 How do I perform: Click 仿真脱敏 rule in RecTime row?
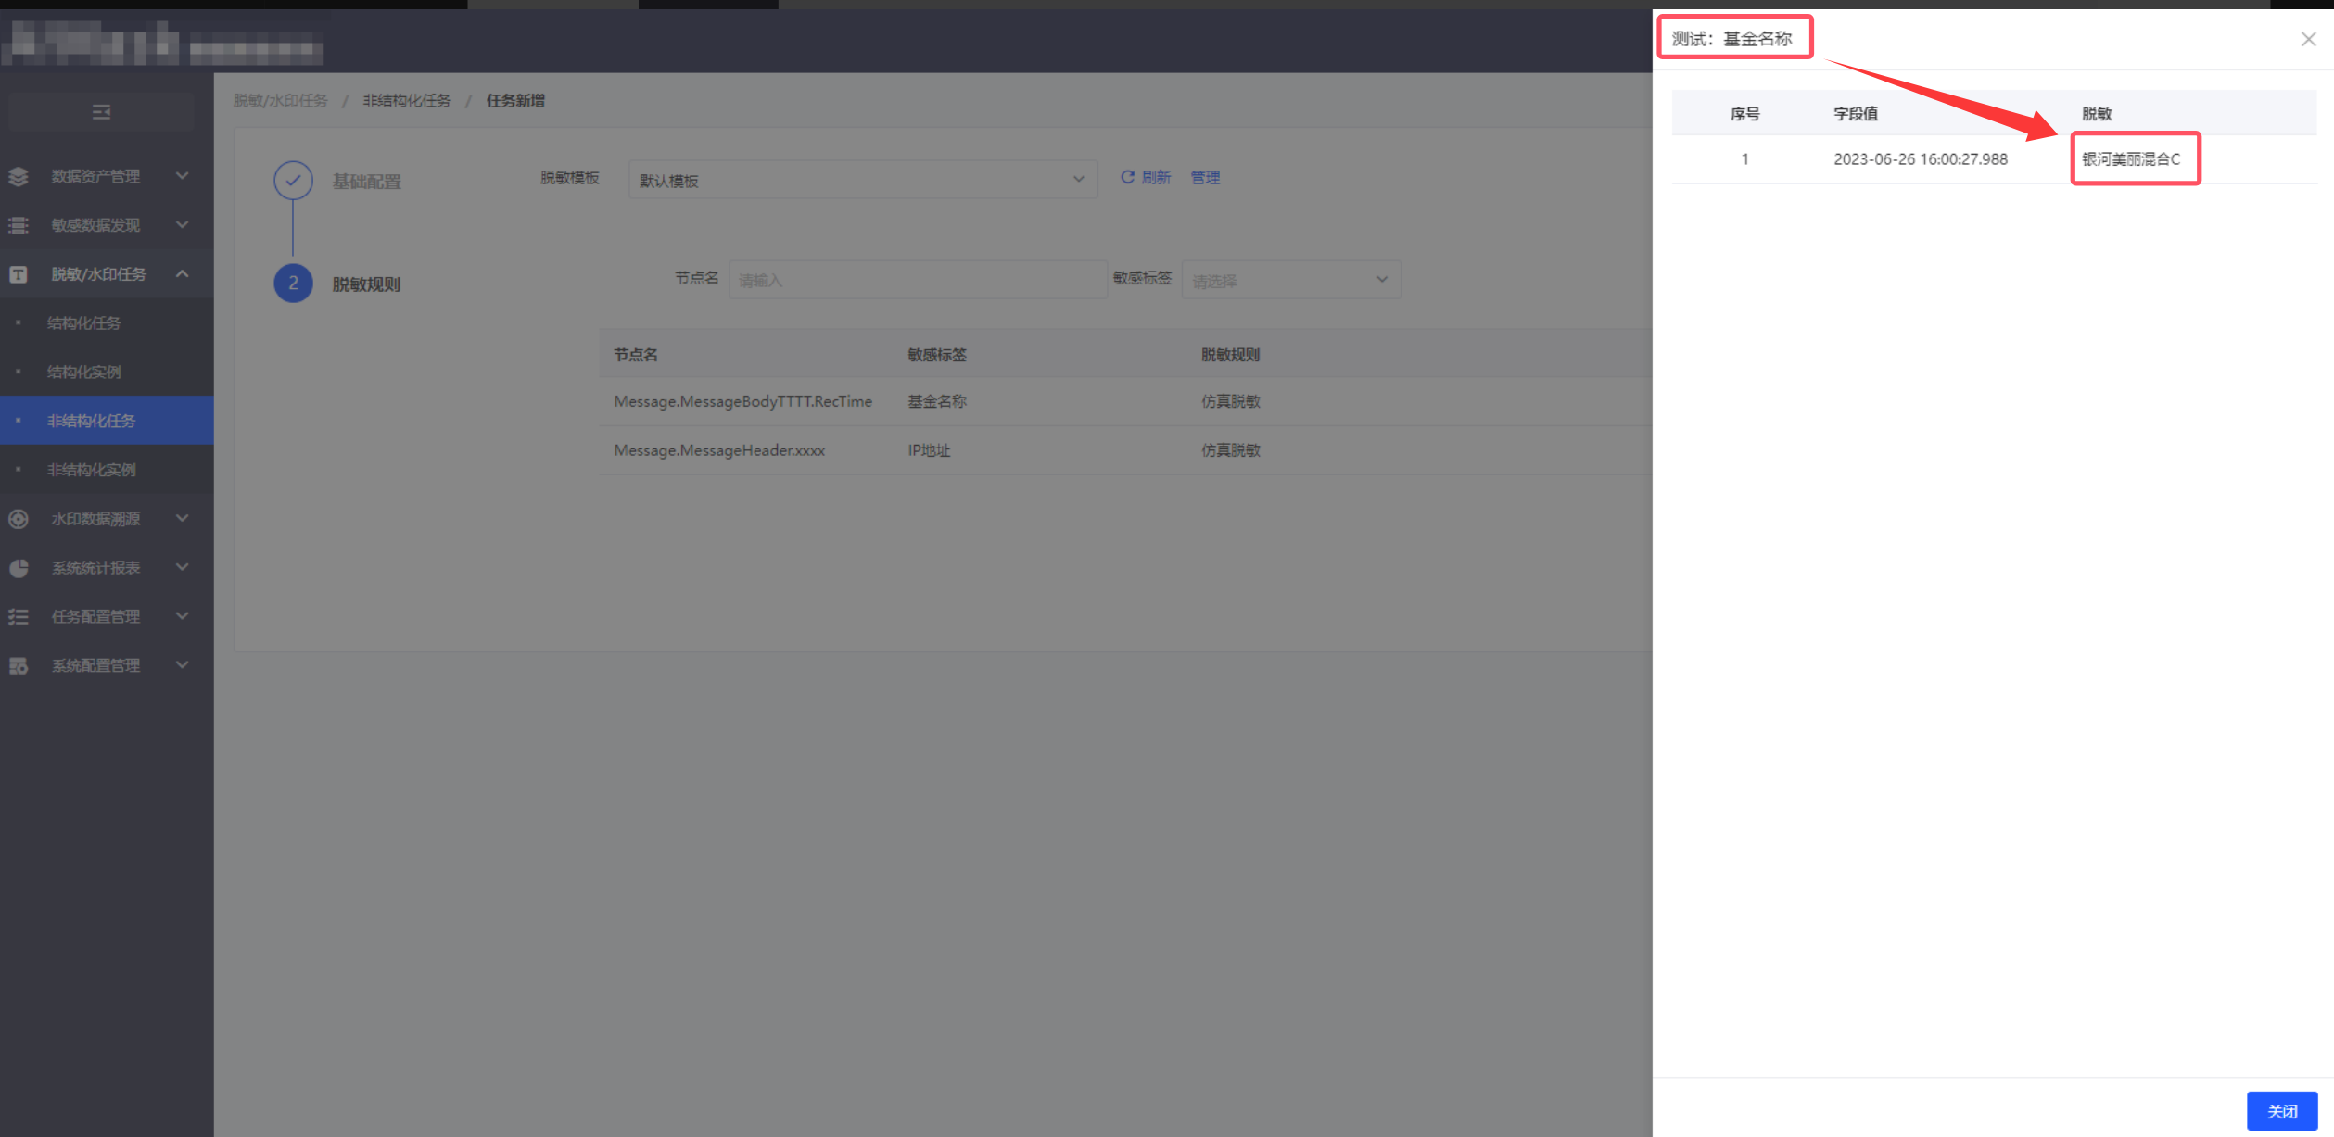pyautogui.click(x=1231, y=401)
